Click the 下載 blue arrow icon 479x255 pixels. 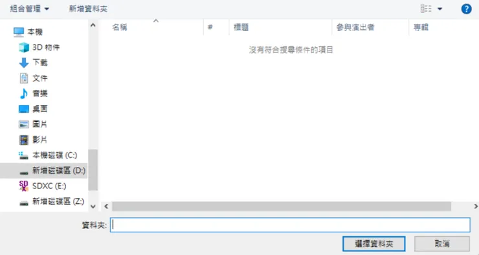pyautogui.click(x=24, y=63)
